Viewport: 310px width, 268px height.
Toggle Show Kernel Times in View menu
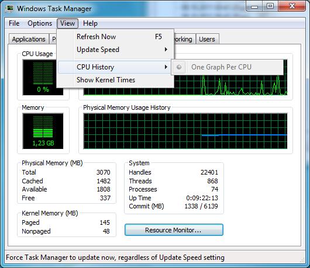(106, 80)
